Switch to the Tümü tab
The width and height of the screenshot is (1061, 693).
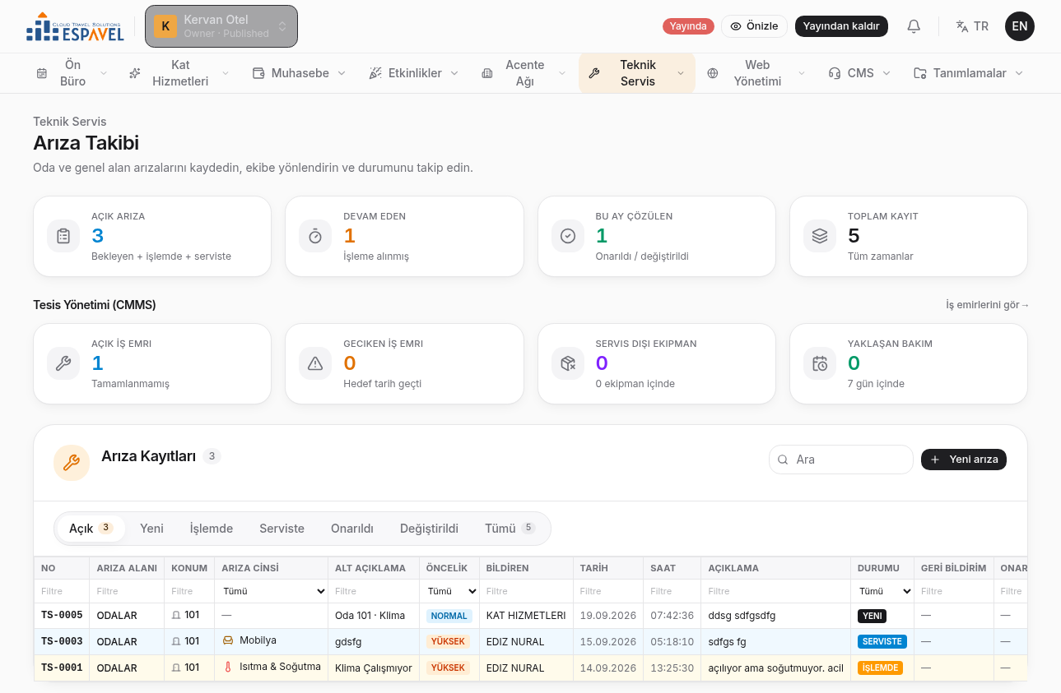pyautogui.click(x=510, y=529)
